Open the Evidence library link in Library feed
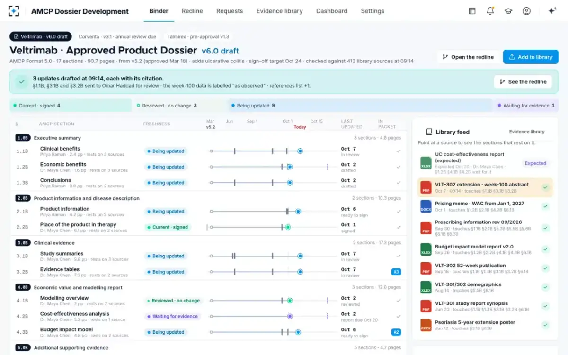 tap(527, 132)
